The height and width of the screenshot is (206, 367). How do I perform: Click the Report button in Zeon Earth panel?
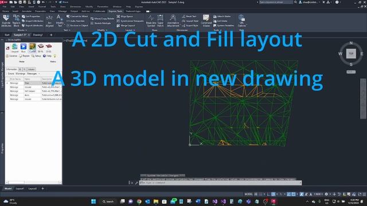coord(24,56)
